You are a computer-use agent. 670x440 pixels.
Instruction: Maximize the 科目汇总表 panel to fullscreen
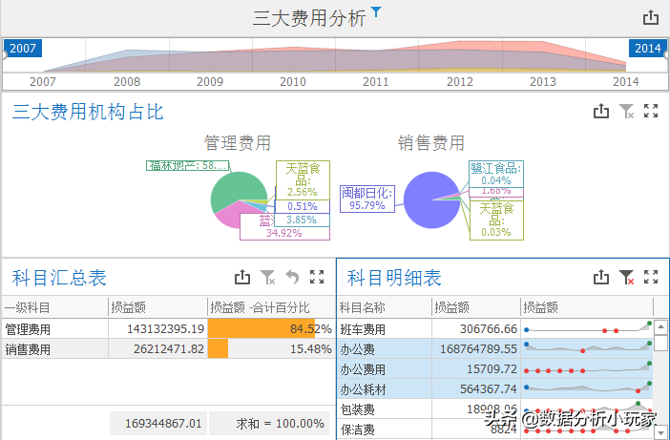[318, 278]
